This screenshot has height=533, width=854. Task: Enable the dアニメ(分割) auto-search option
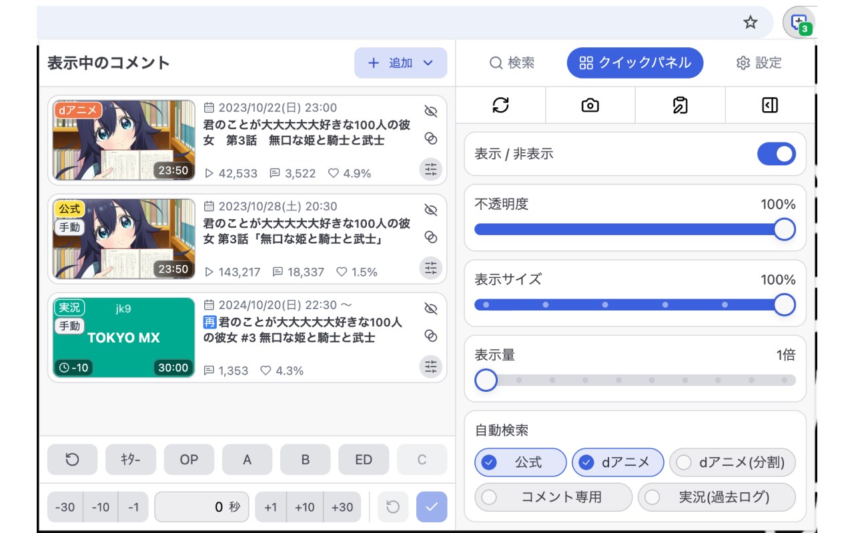[733, 462]
